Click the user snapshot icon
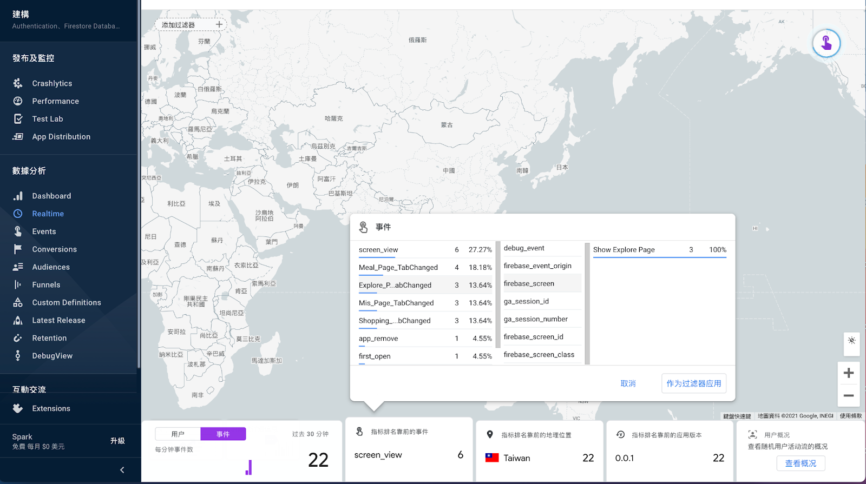 752,435
